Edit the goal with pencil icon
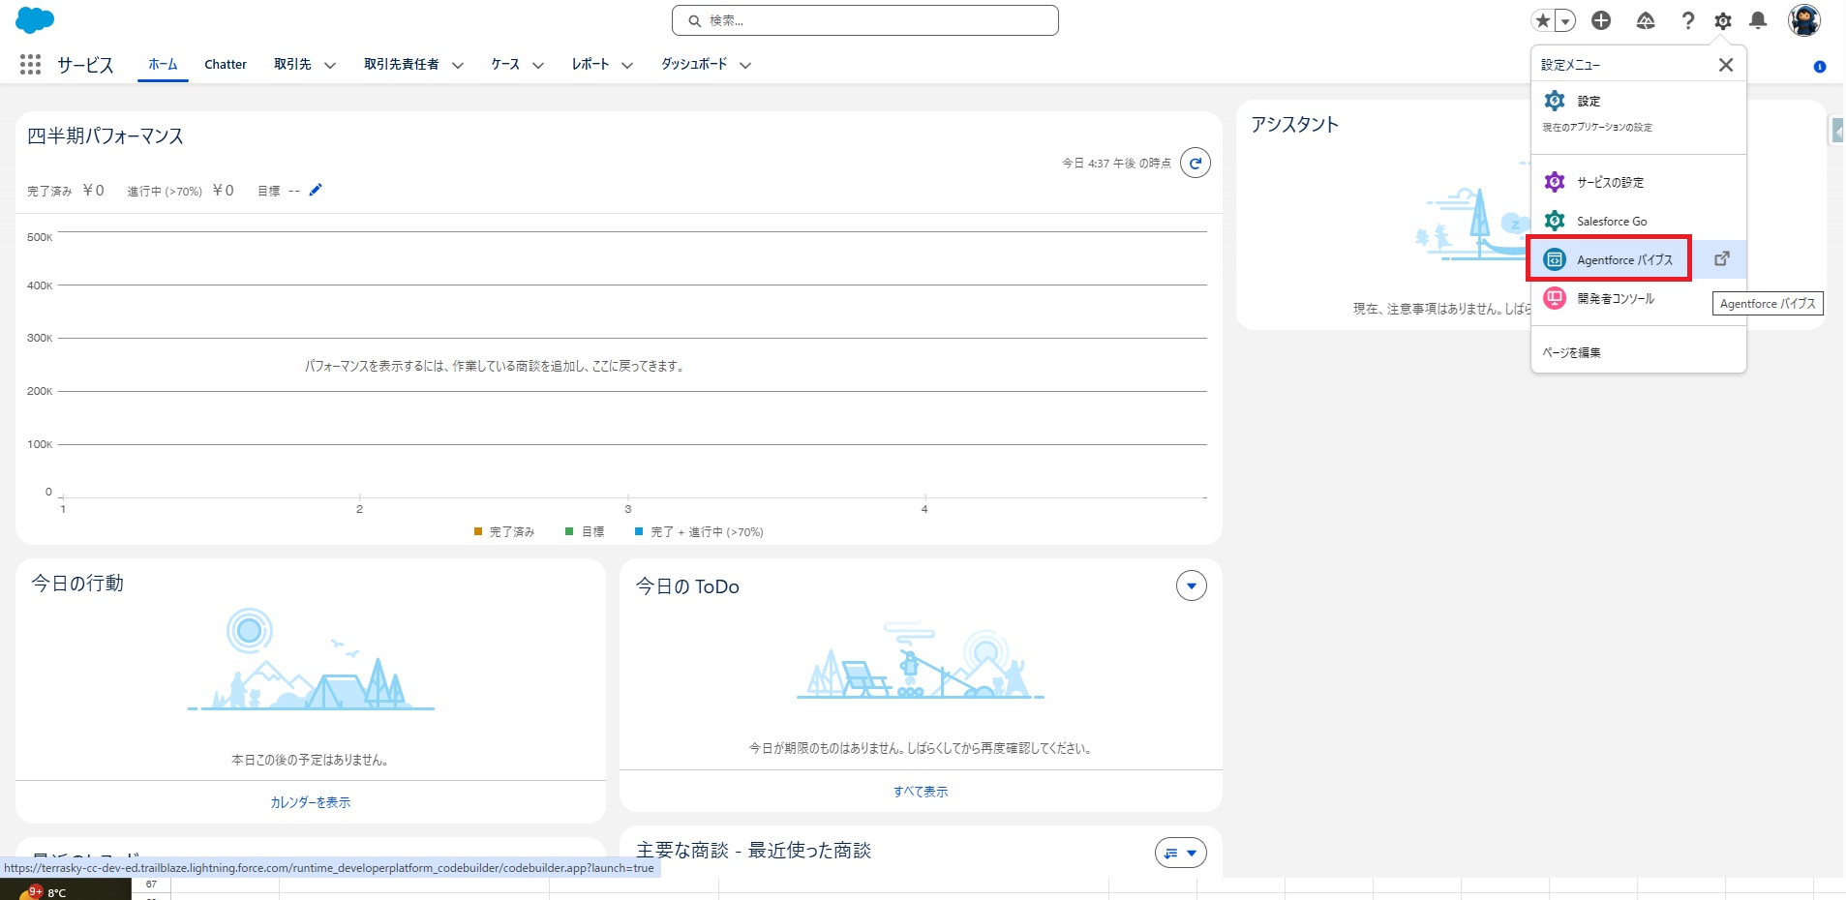1846x900 pixels. 316,191
